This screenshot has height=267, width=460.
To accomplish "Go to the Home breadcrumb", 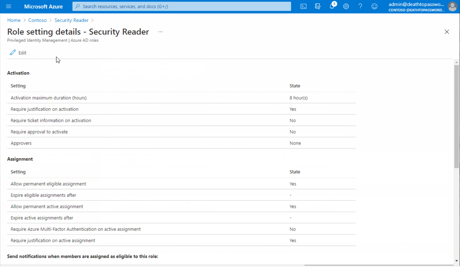I will (x=14, y=20).
